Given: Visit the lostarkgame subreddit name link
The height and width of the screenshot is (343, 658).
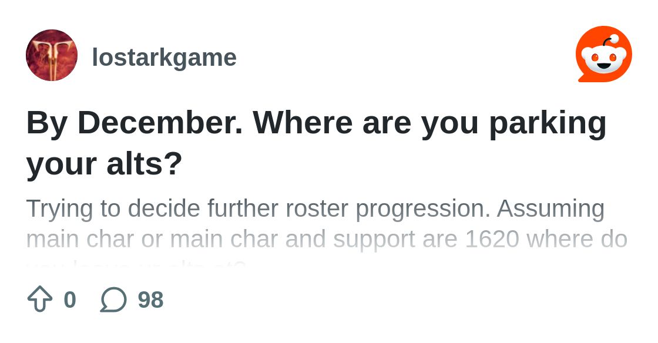Looking at the screenshot, I should tap(164, 57).
